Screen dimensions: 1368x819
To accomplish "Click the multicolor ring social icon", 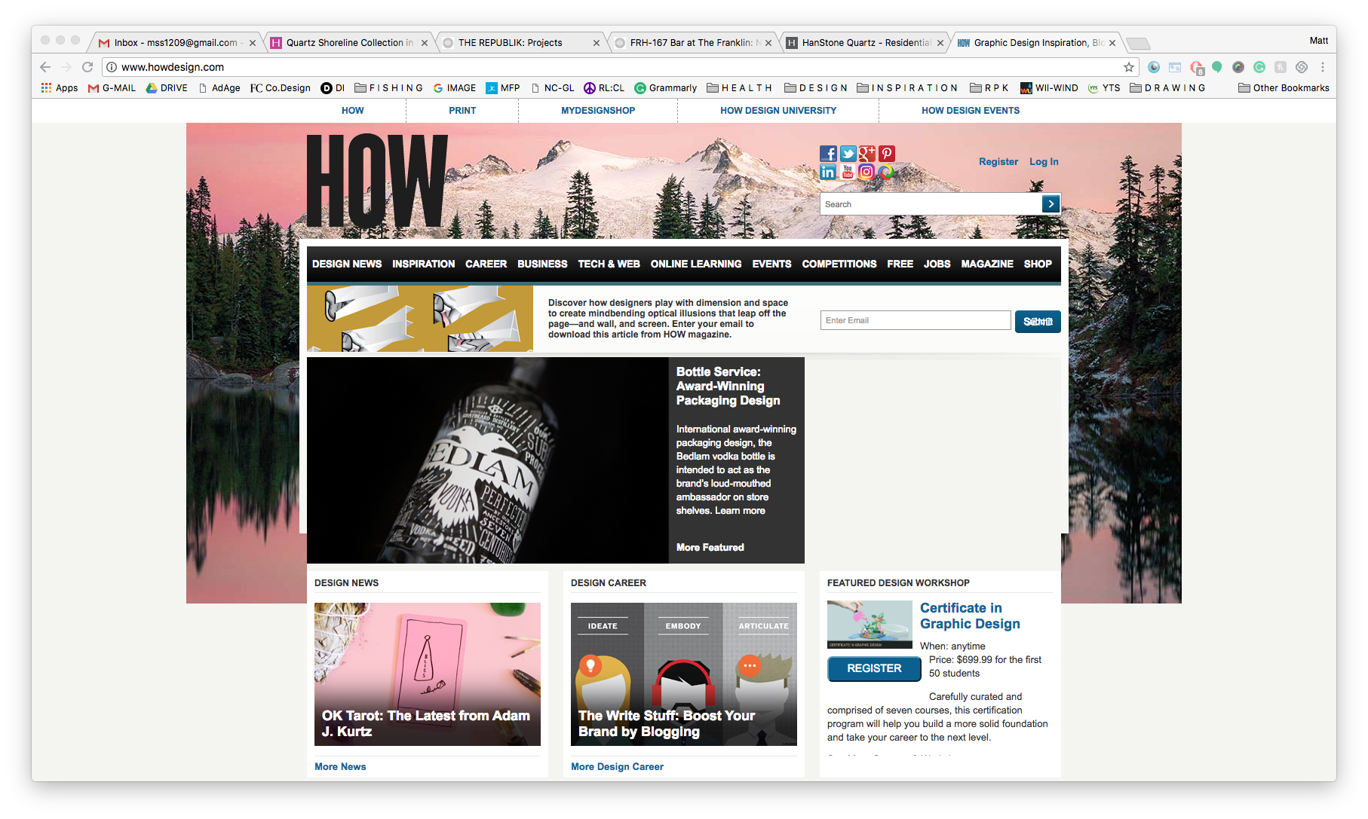I will [x=887, y=173].
